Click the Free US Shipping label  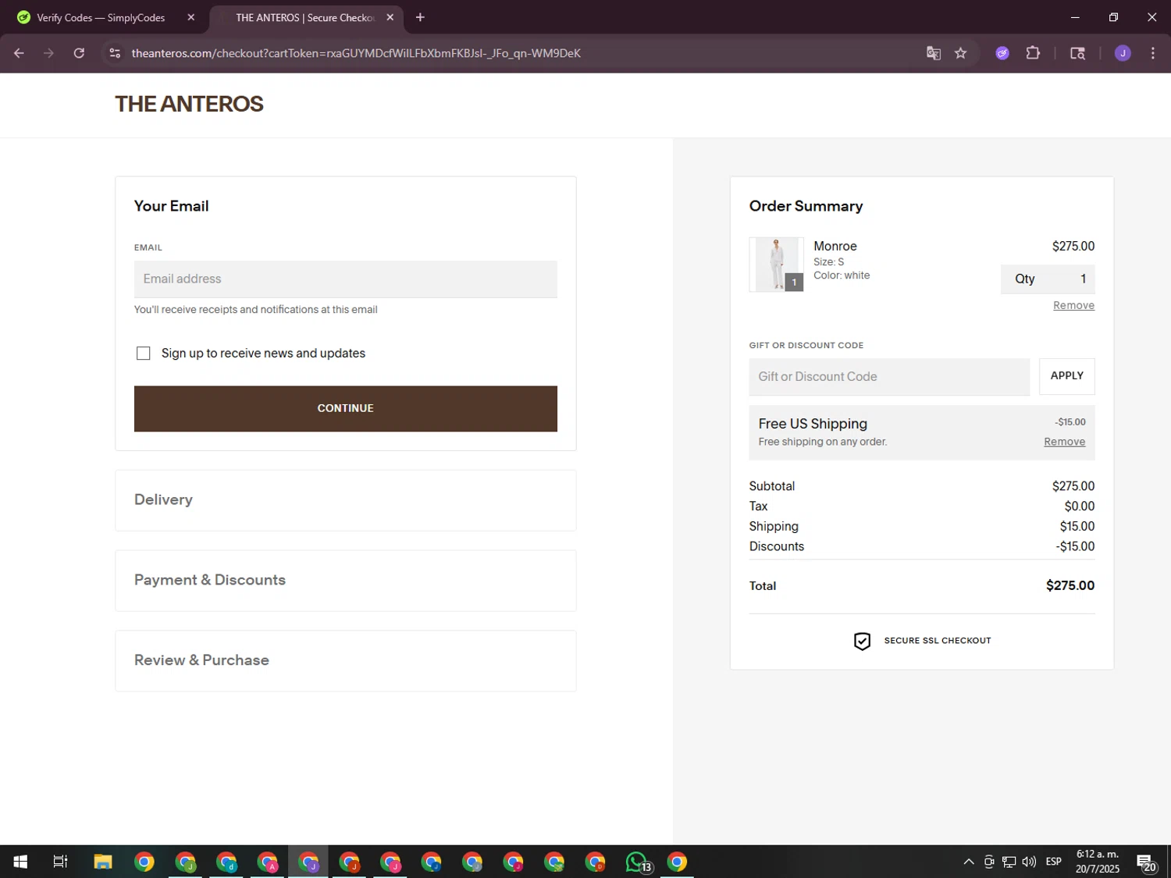pyautogui.click(x=813, y=424)
